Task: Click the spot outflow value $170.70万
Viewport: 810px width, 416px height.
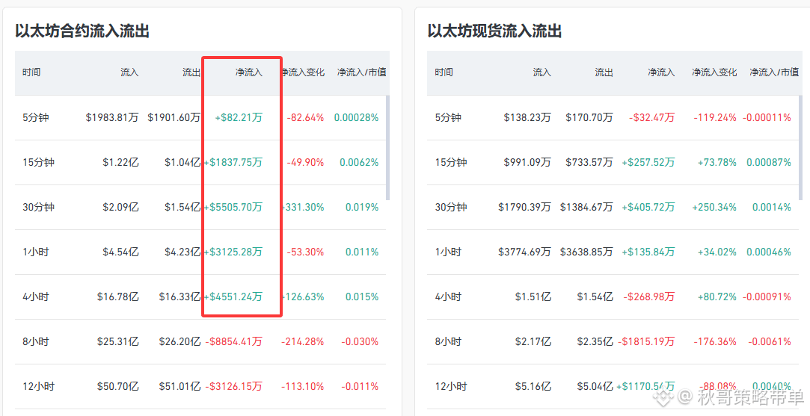Action: (x=589, y=118)
